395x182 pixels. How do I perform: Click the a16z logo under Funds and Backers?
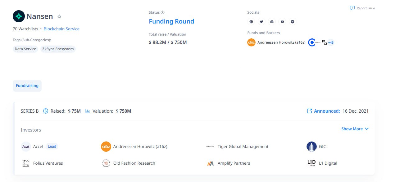click(x=251, y=42)
